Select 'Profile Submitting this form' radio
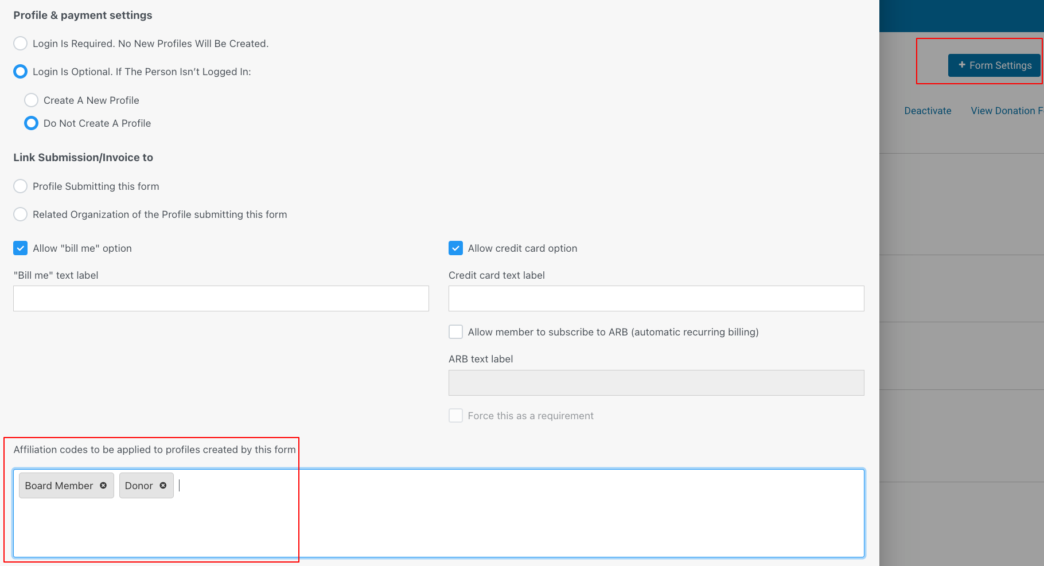 21,186
